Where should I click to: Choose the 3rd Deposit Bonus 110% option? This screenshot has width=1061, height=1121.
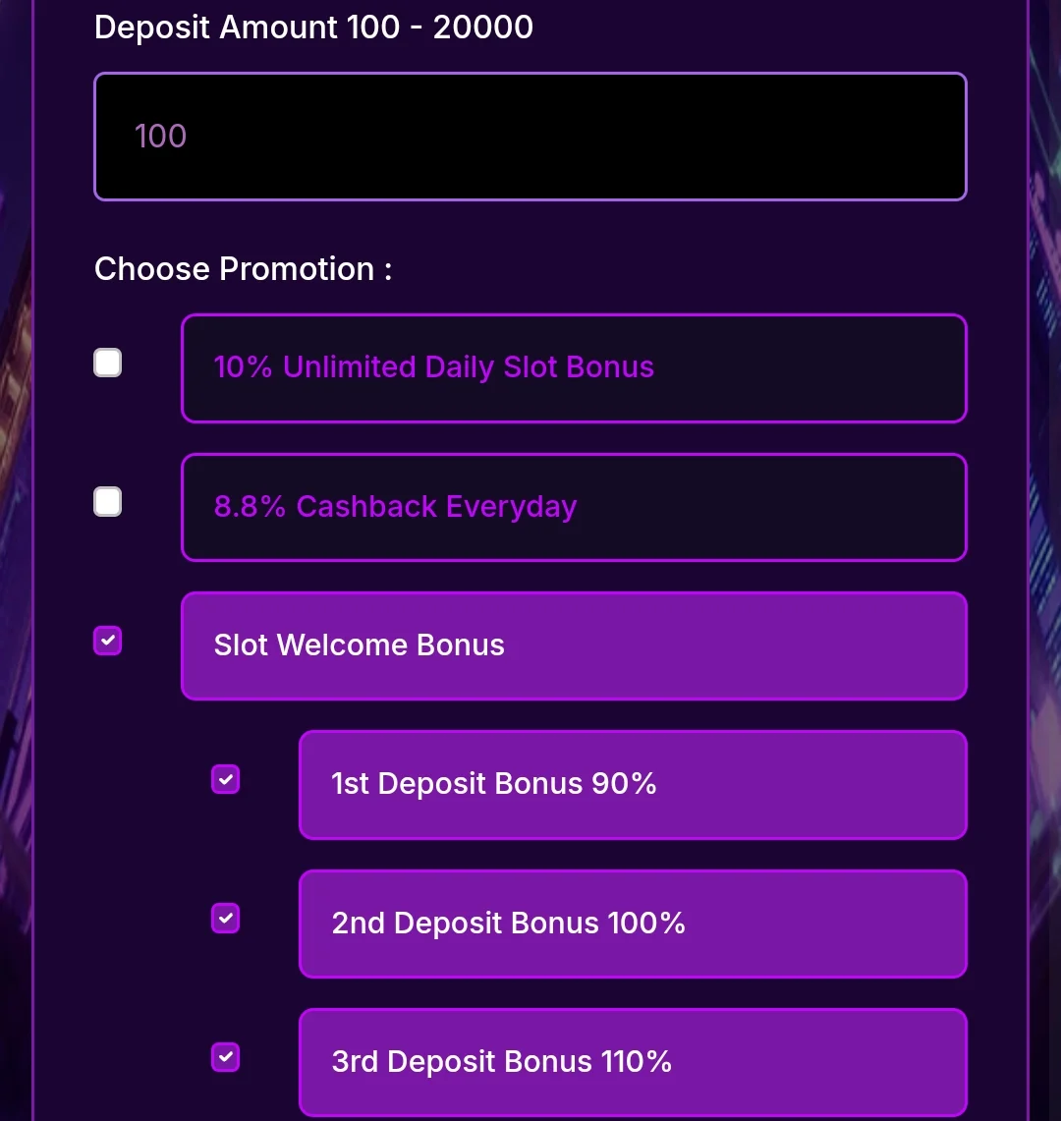click(x=633, y=1062)
